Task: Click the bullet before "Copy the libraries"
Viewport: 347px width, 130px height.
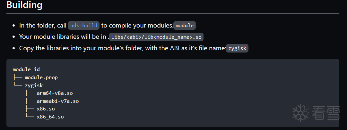Action: point(13,48)
